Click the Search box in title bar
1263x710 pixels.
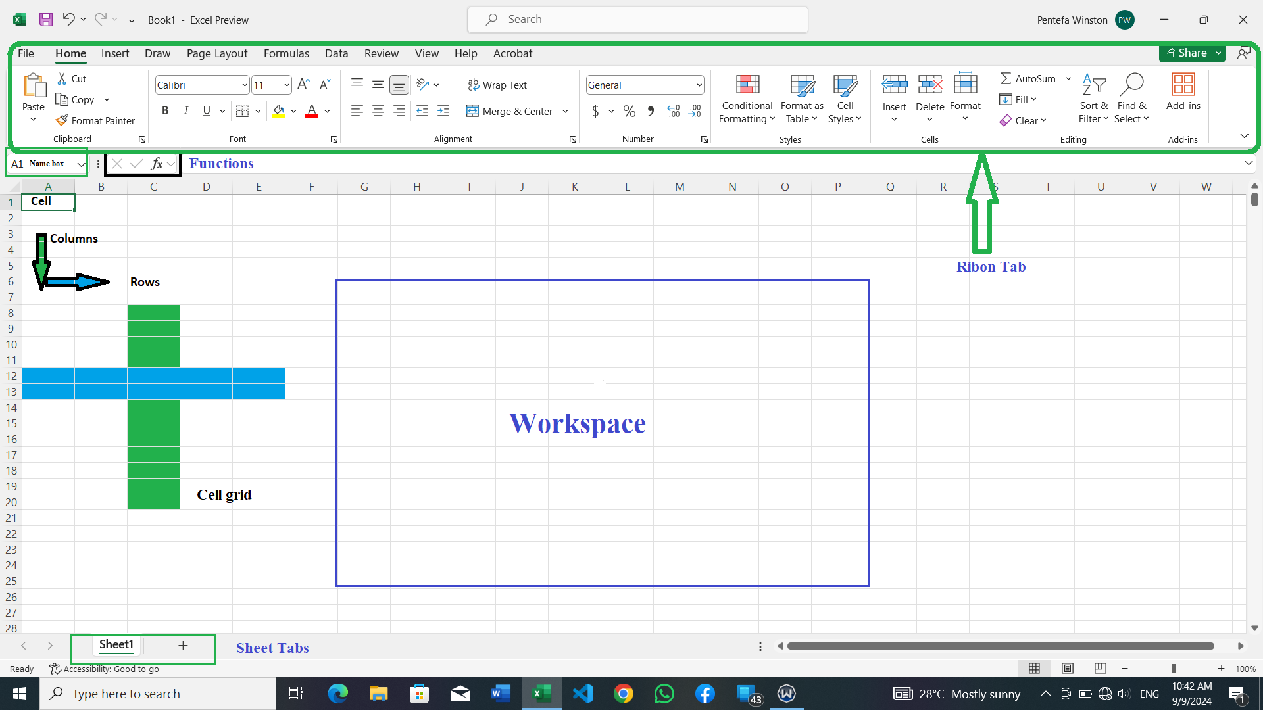point(638,20)
